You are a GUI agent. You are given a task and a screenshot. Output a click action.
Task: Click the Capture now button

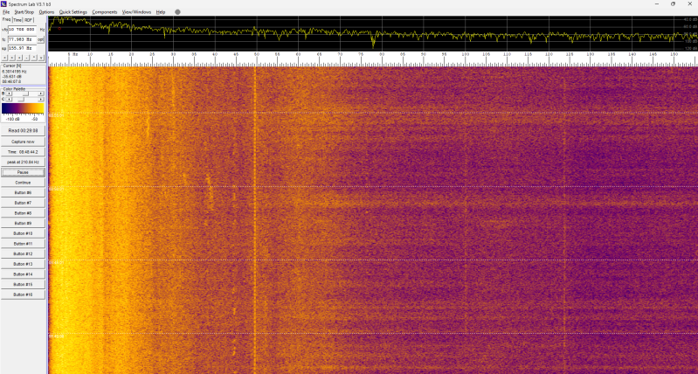pos(23,142)
